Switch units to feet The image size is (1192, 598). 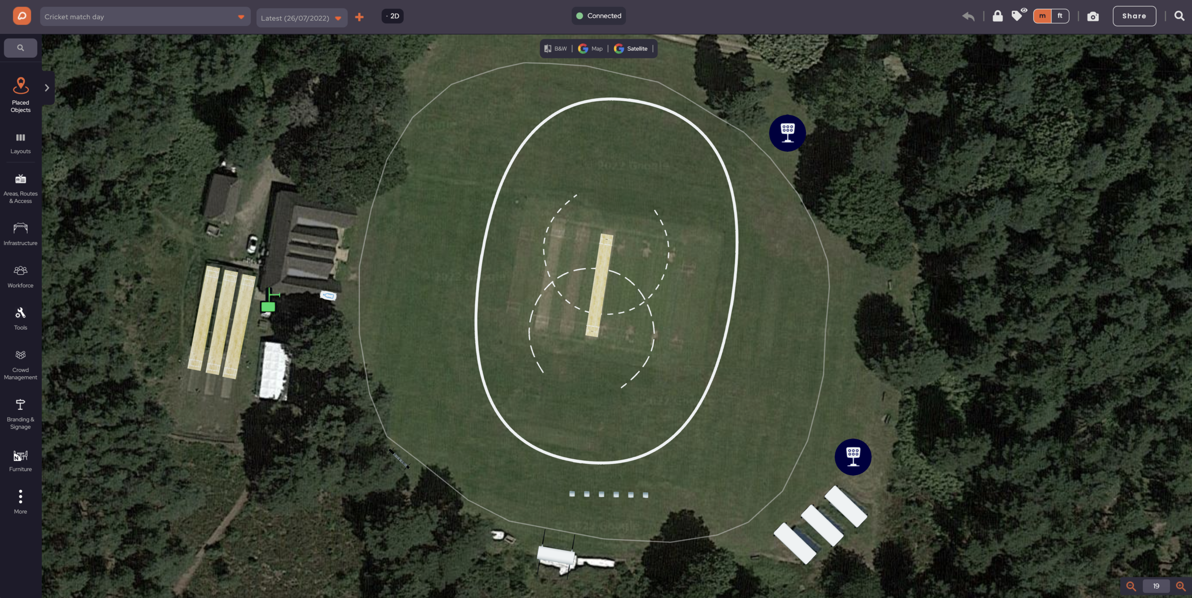coord(1060,16)
